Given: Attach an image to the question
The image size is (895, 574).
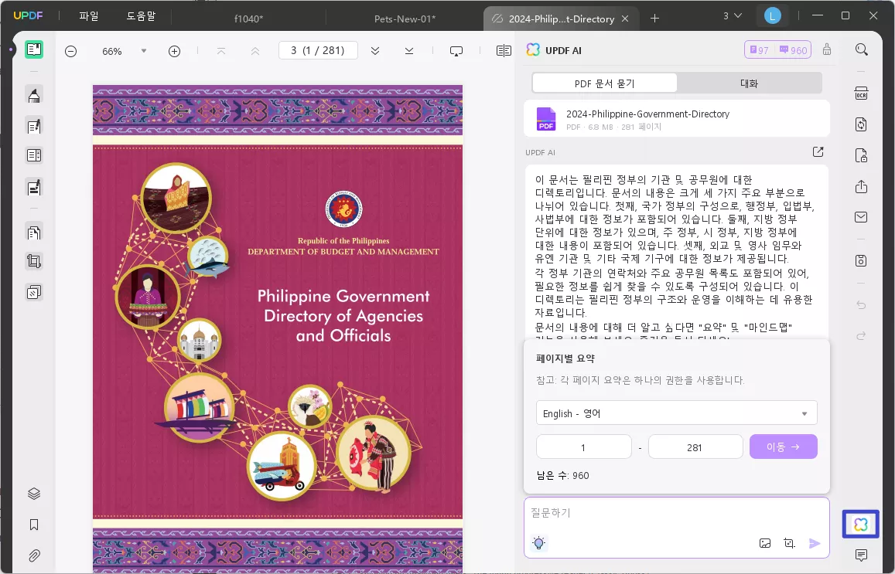Looking at the screenshot, I should (765, 543).
